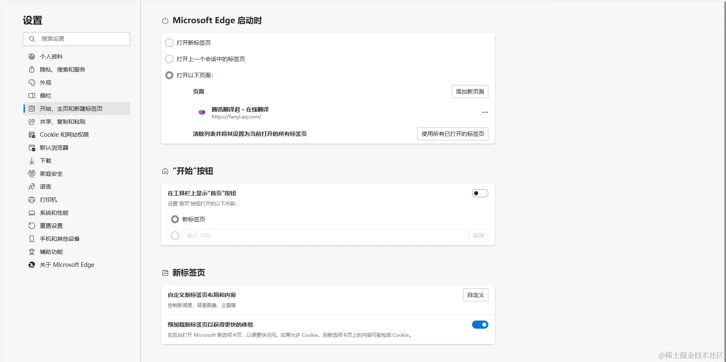Select 打开上一个会话中的标签页 radio option
726x362 pixels.
tap(169, 59)
